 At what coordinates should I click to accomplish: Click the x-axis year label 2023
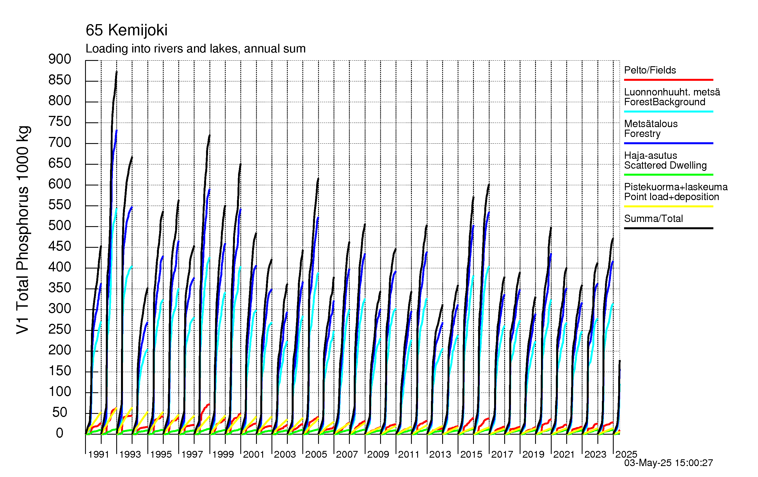point(595,454)
